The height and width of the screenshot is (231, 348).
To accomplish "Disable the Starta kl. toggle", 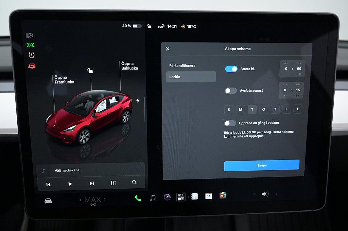I will (231, 69).
